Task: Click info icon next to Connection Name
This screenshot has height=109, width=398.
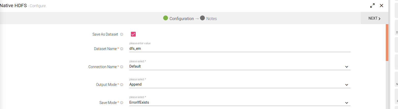Action: click(122, 67)
